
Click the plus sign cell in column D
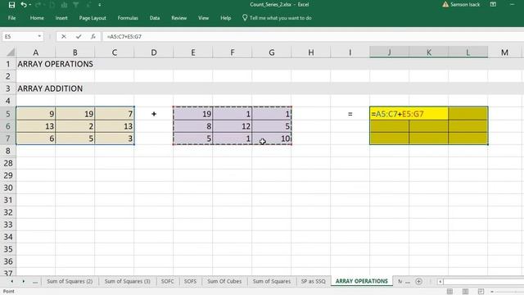click(x=154, y=114)
